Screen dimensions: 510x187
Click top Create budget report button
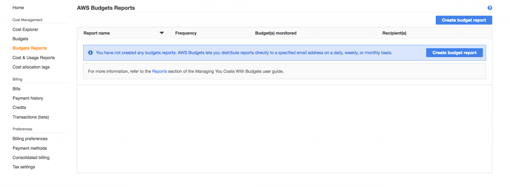[x=464, y=20]
